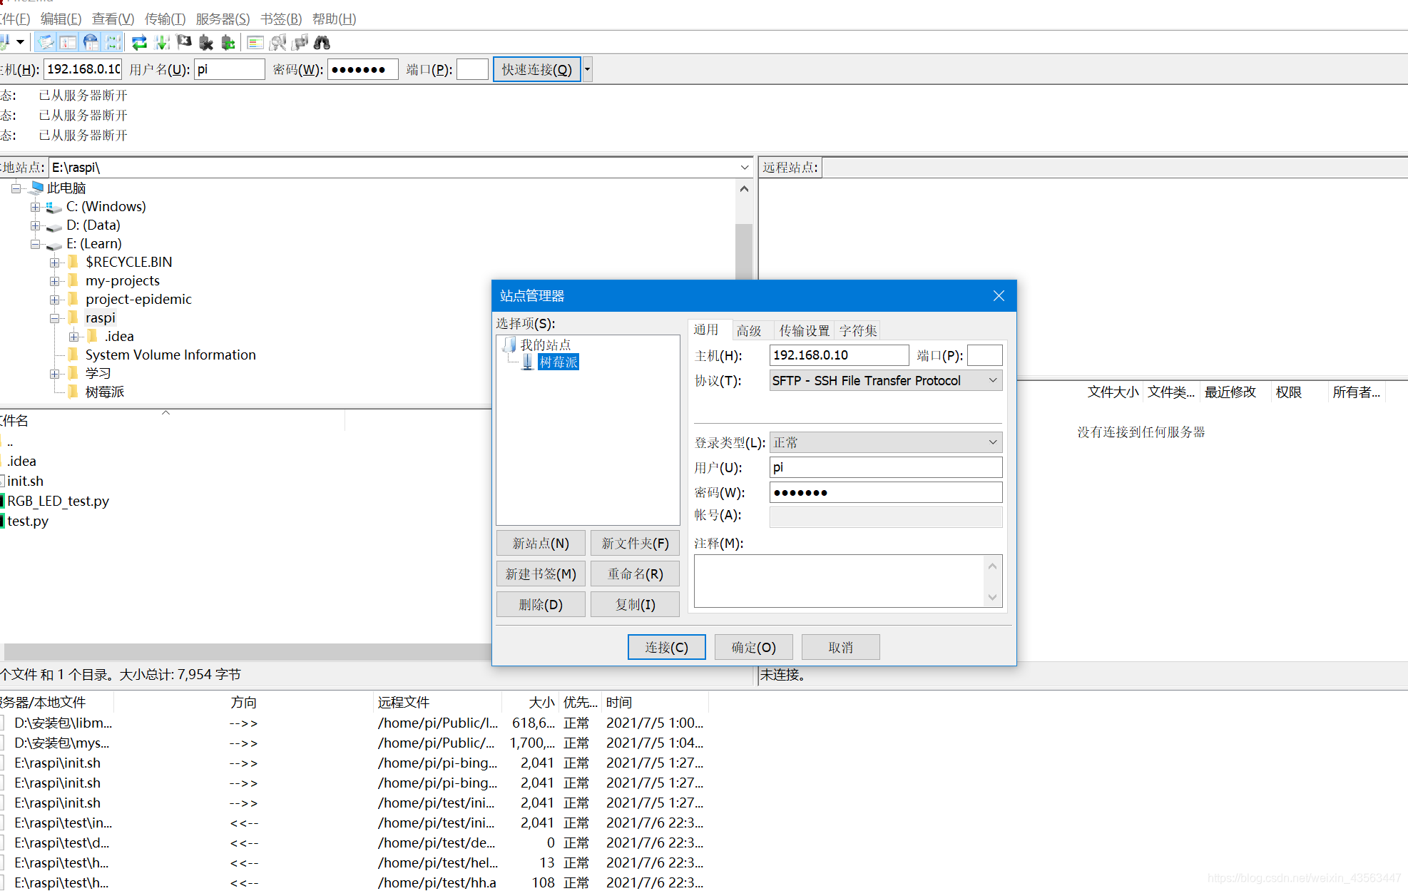This screenshot has height=891, width=1408.
Task: Select the 树莓派 site entry in Site Manager
Action: tap(558, 362)
